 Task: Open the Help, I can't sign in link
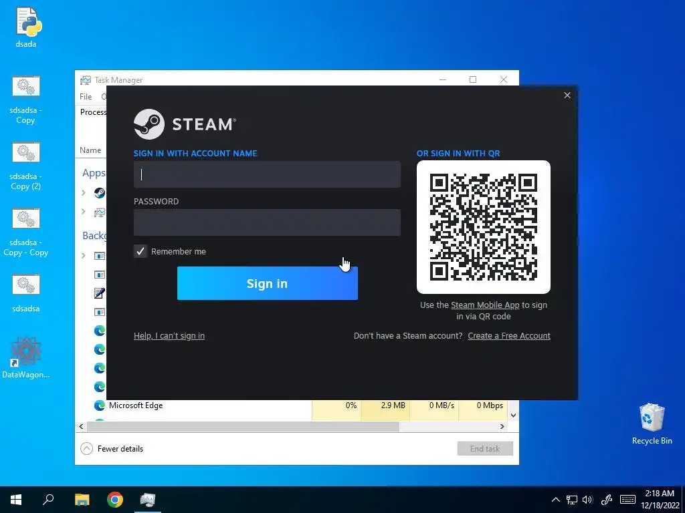pyautogui.click(x=169, y=336)
